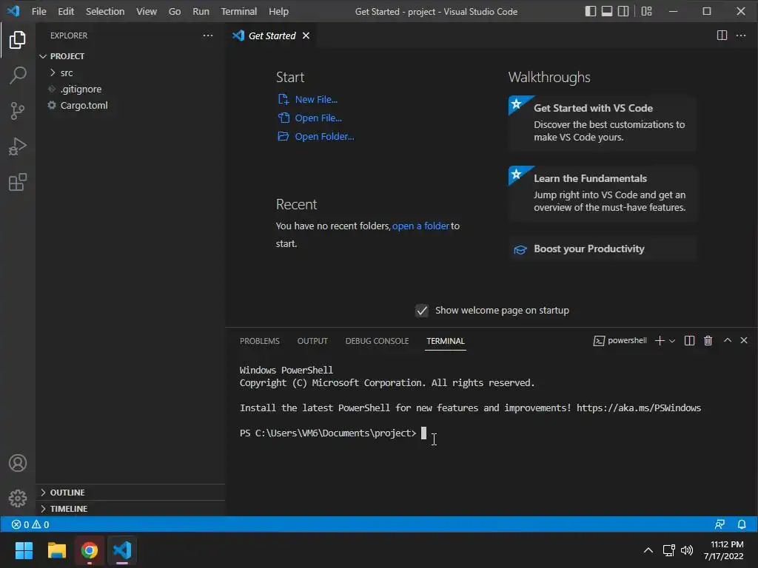Image resolution: width=758 pixels, height=568 pixels.
Task: Open the Help menu
Action: pyautogui.click(x=278, y=11)
